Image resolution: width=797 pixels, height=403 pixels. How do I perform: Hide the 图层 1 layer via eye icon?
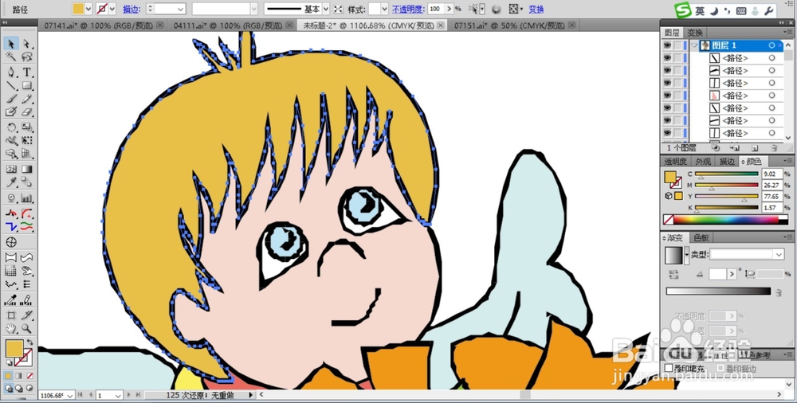(667, 45)
